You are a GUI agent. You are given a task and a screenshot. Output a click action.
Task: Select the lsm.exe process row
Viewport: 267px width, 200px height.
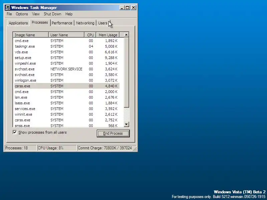click(67, 97)
